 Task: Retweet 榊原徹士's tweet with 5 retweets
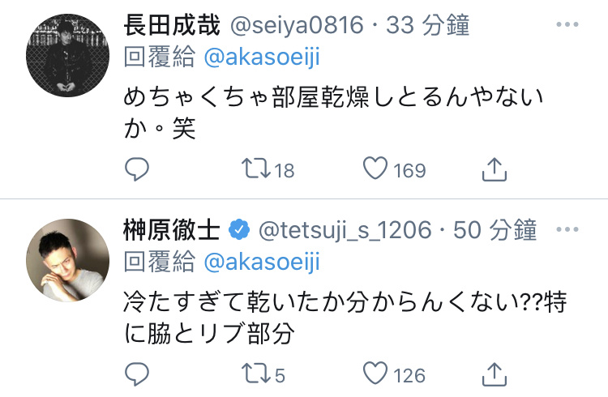click(256, 374)
